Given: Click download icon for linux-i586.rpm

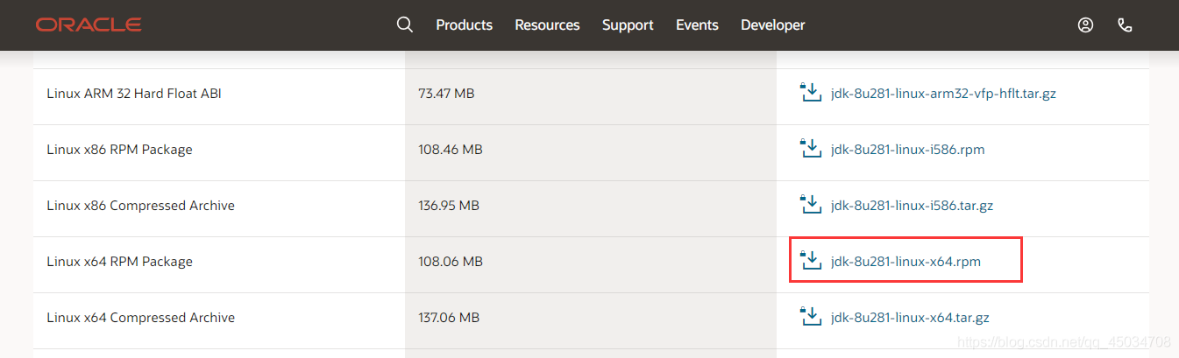Looking at the screenshot, I should pos(811,148).
